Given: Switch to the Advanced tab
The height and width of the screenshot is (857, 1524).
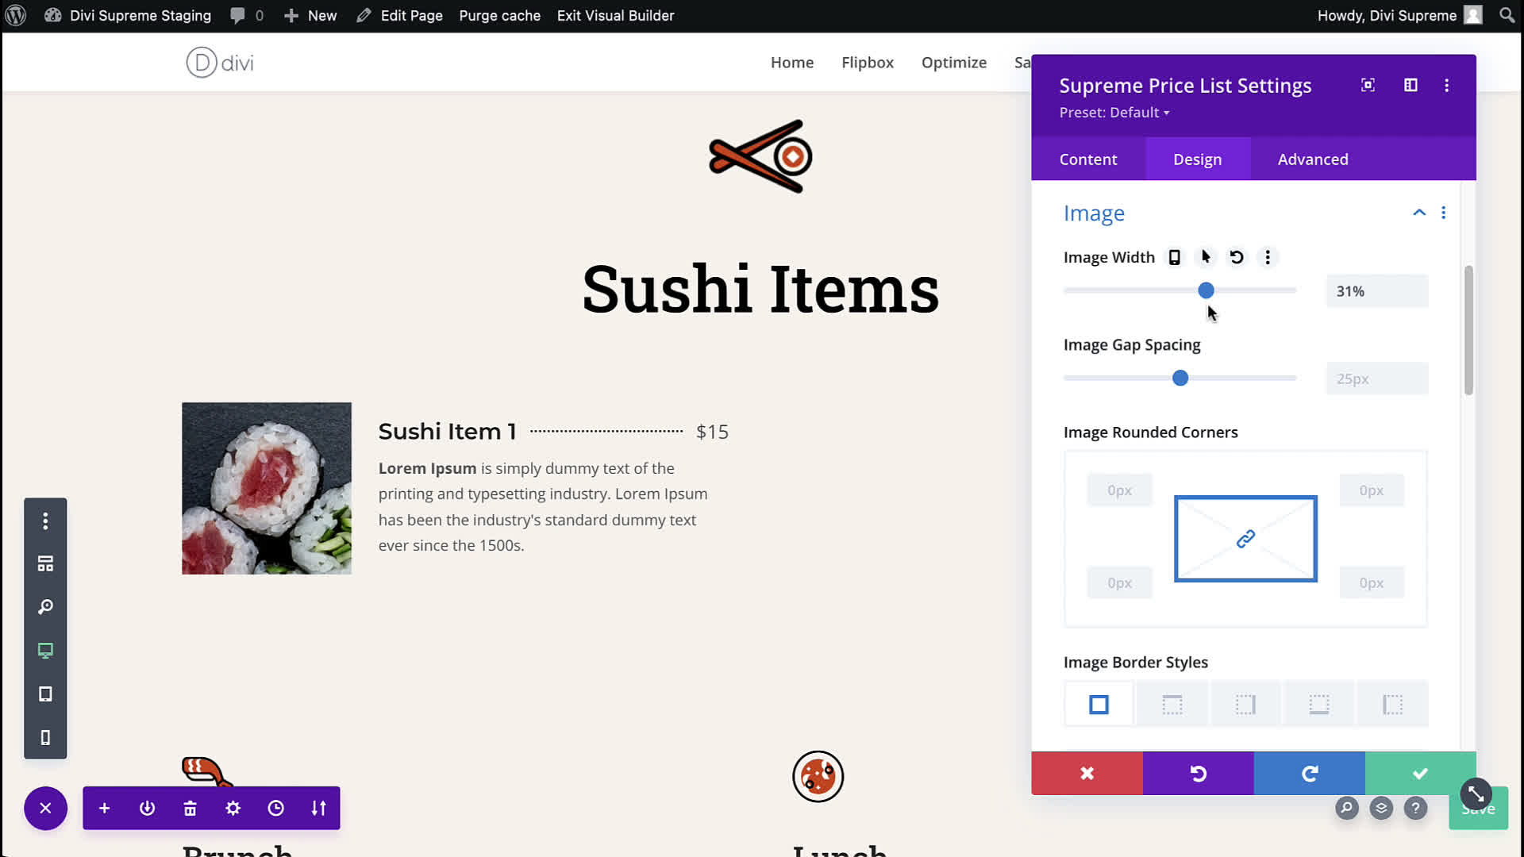Looking at the screenshot, I should 1312,159.
